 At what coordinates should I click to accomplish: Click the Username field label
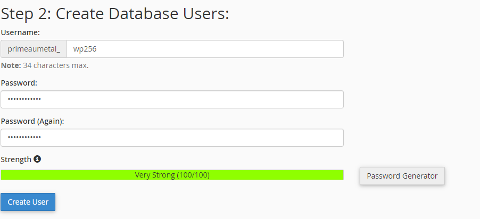pyautogui.click(x=21, y=32)
